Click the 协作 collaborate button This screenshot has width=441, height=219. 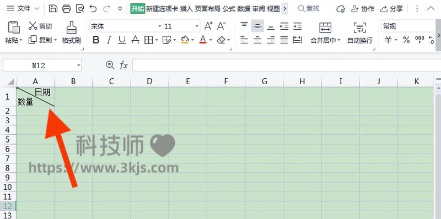pos(363,9)
